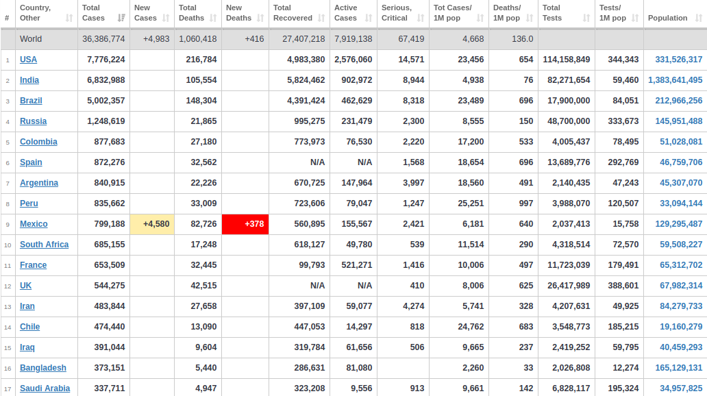Open the Peru country link

pyautogui.click(x=29, y=203)
